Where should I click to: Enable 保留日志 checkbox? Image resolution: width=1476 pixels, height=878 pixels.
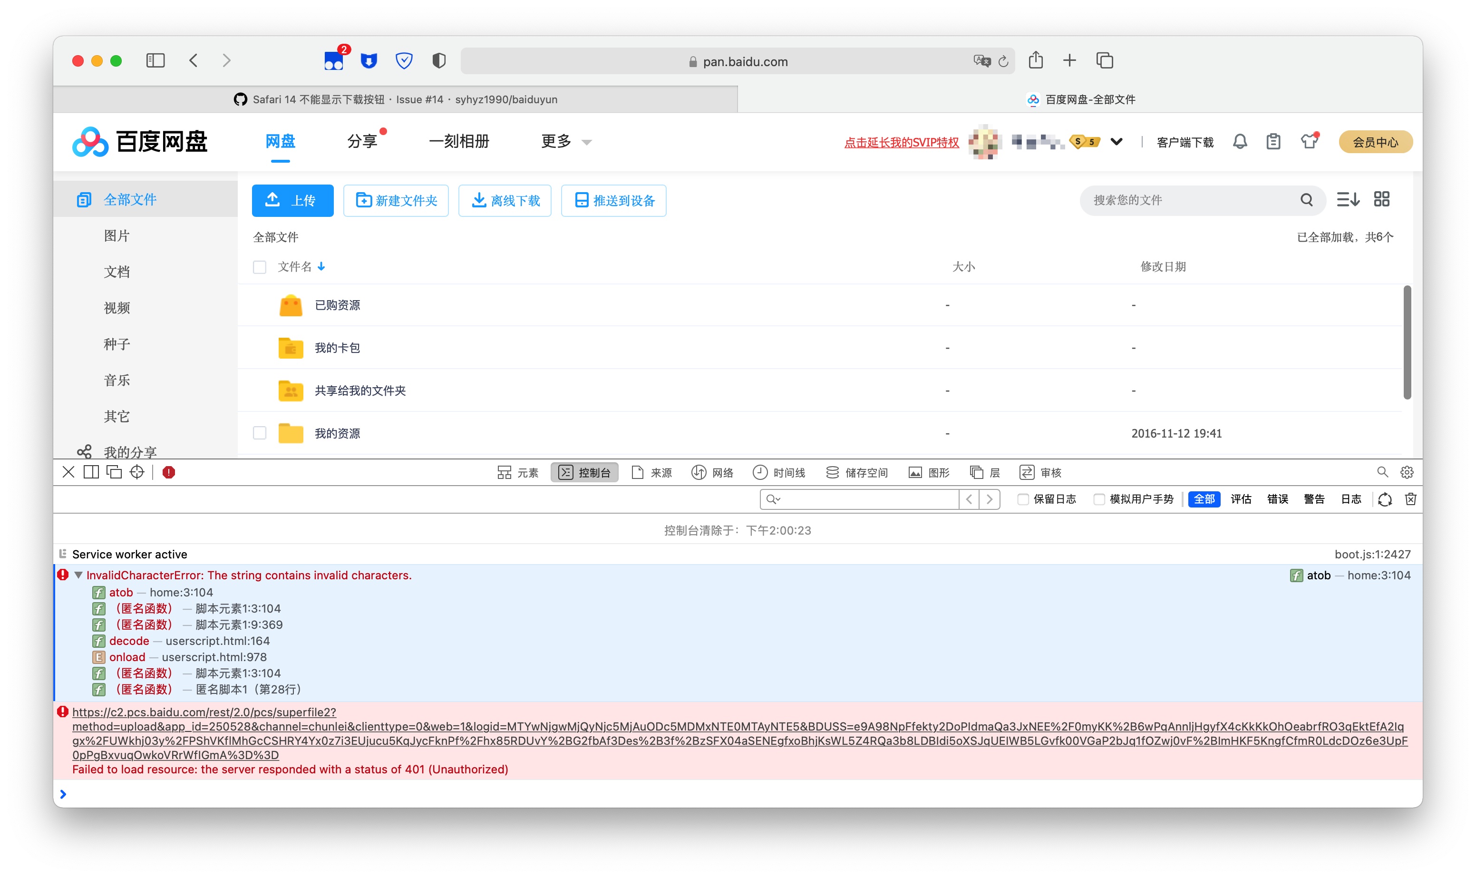coord(1022,499)
